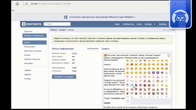Select the smiley category tab in emoji panel
Image resolution: width=196 pixels, height=110 pixels.
tap(127, 101)
